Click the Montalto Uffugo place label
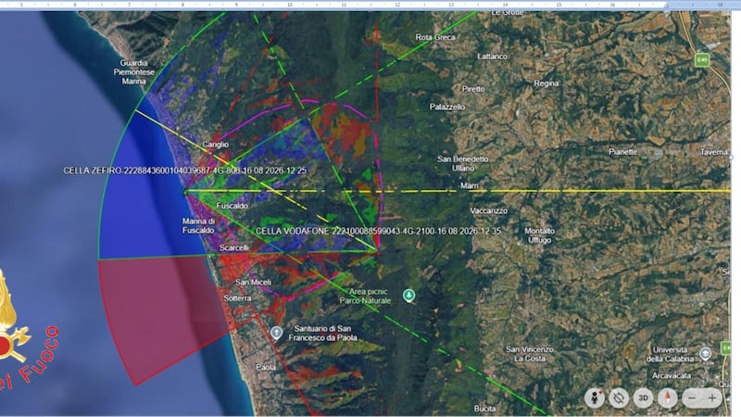This screenshot has width=741, height=417. (540, 235)
